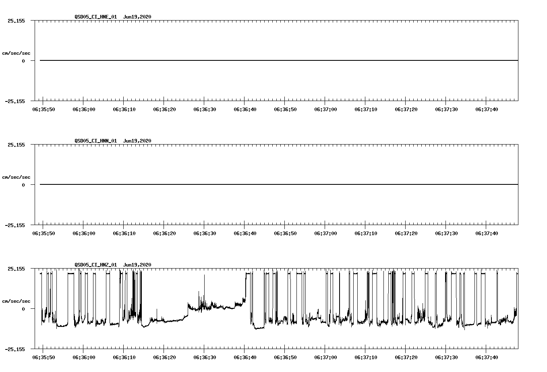This screenshot has height=372, width=547.
Task: Click 06:37:40 time label under HNN plot
Action: [x=487, y=234]
